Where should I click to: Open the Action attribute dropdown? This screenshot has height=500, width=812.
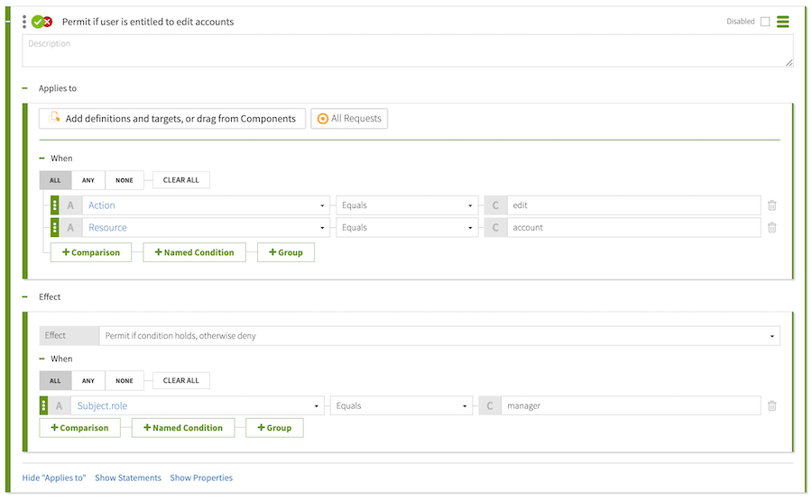tap(206, 205)
